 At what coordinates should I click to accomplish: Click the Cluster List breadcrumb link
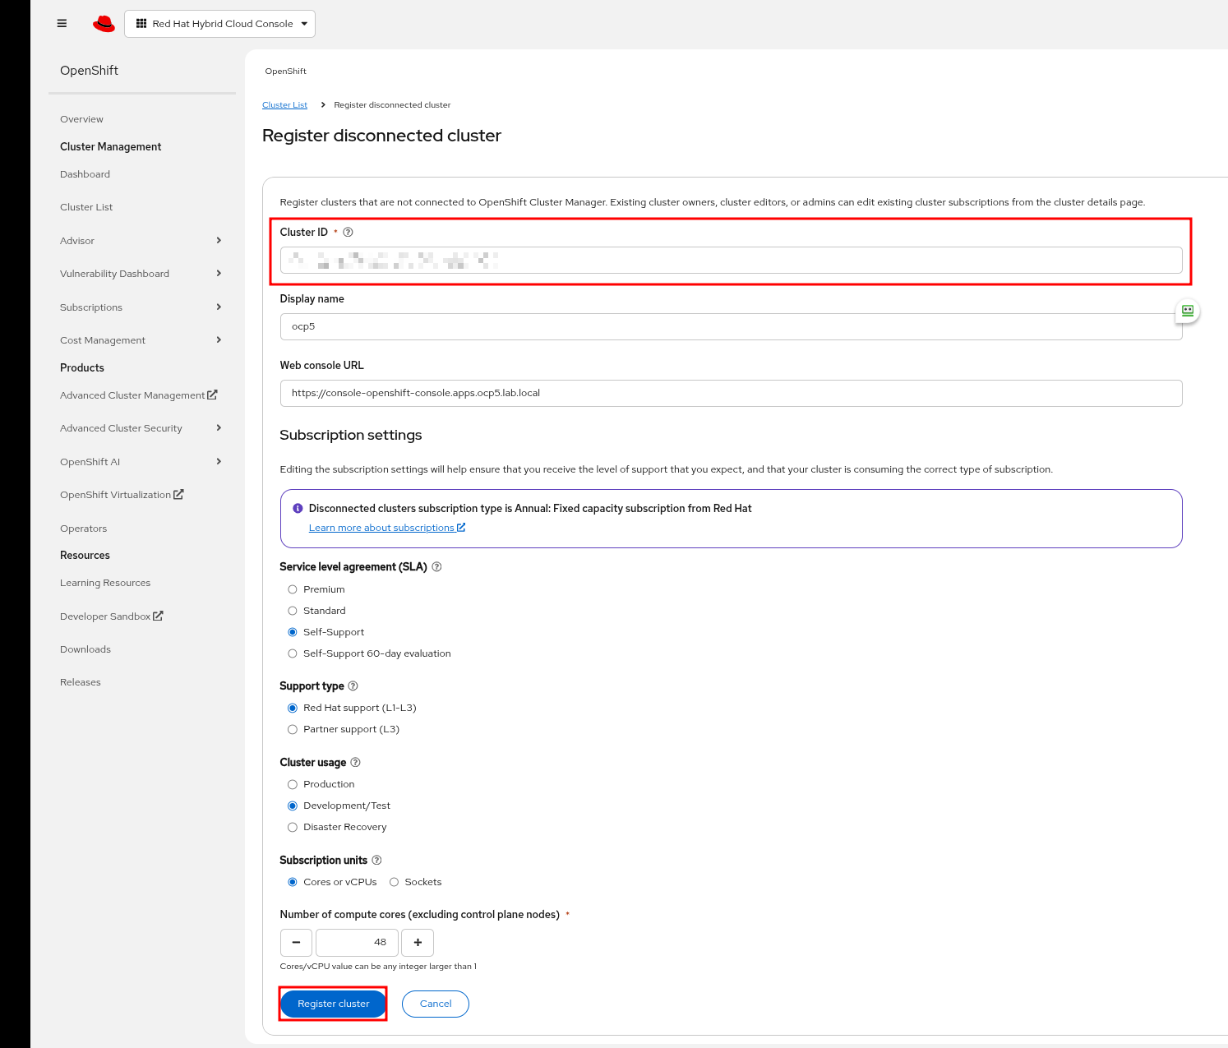pos(284,105)
